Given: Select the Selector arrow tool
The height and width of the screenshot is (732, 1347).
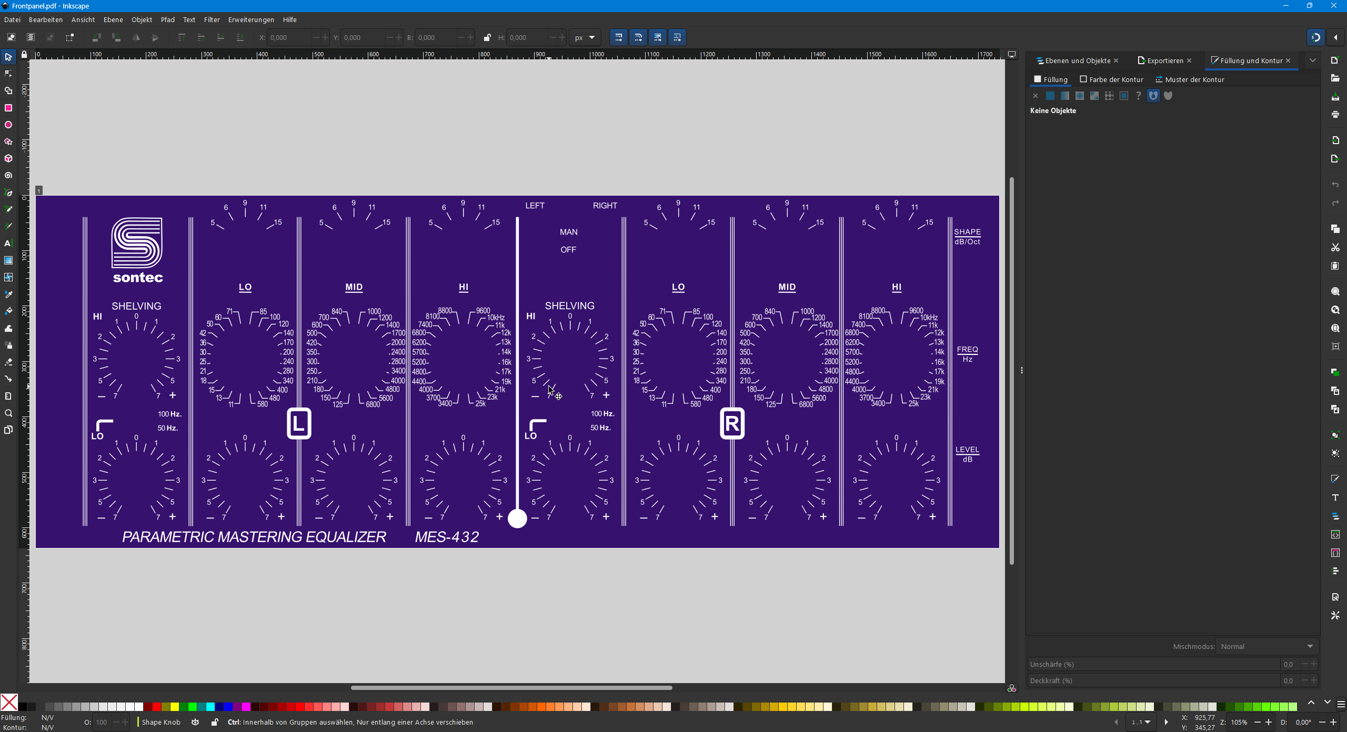Looking at the screenshot, I should [x=8, y=57].
